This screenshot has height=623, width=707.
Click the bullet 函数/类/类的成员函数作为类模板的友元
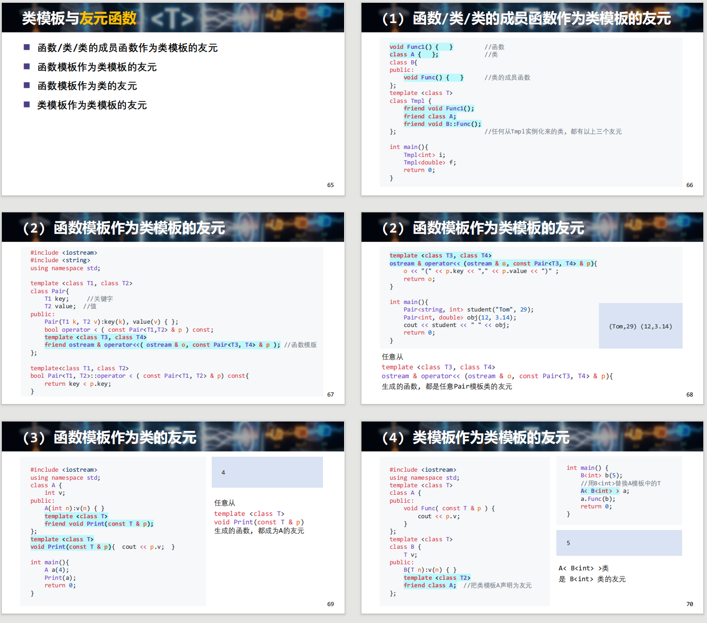tap(127, 48)
